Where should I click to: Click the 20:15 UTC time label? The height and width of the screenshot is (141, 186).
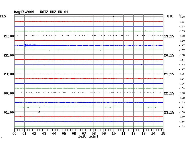coord(169,55)
